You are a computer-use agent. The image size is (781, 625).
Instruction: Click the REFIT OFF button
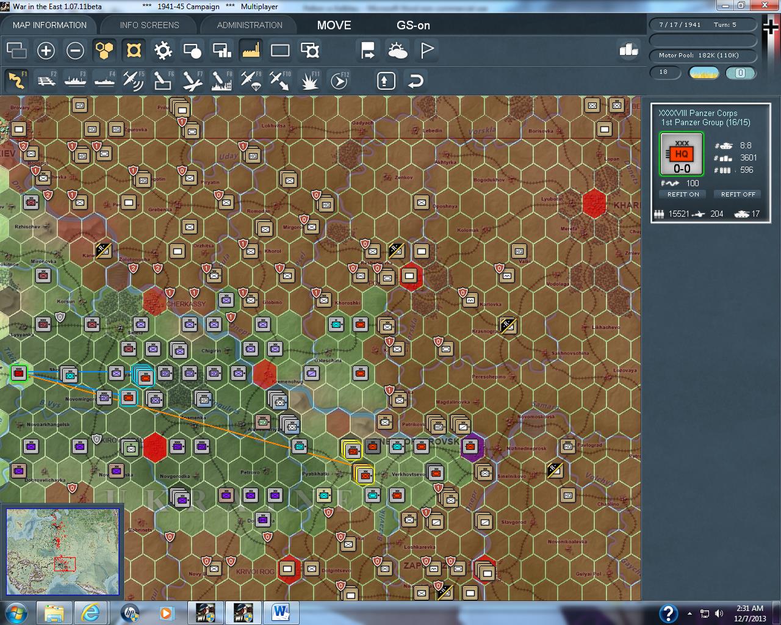(738, 194)
